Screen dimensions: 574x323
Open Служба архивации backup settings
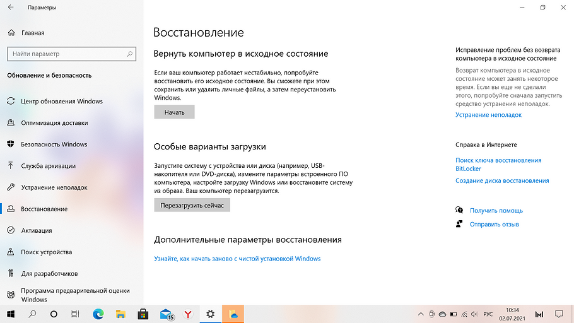point(48,166)
